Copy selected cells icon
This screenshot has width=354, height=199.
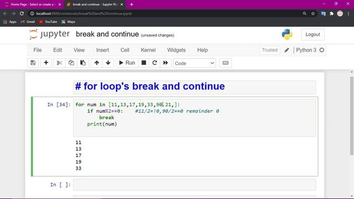71,62
